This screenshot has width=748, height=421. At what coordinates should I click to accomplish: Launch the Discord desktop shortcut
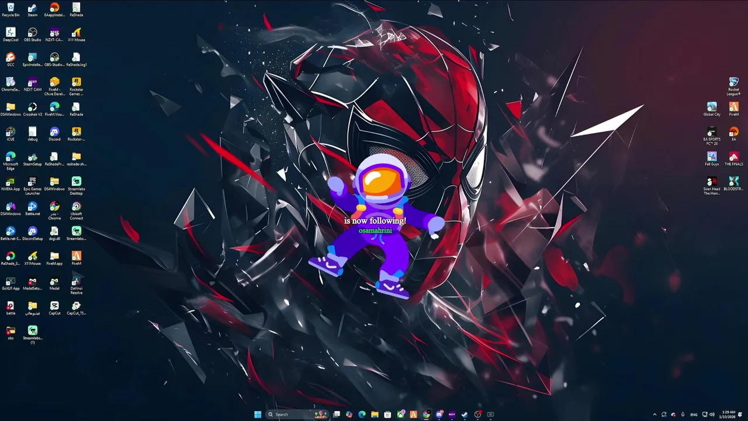pyautogui.click(x=54, y=134)
